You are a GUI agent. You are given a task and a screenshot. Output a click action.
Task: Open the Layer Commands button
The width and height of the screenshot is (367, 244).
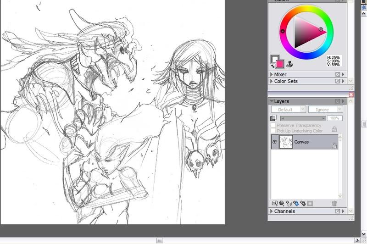[274, 204]
